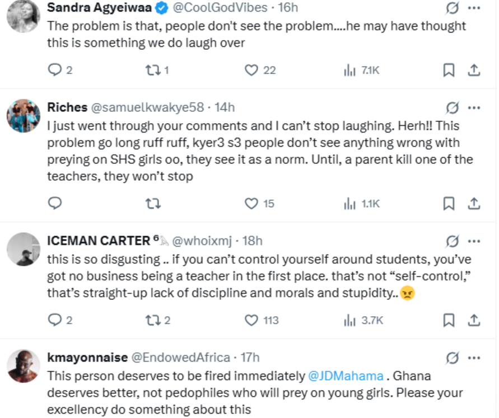Screen dimensions: 499x418
Task: Bookmark the tweet by Riches
Action: 449,204
